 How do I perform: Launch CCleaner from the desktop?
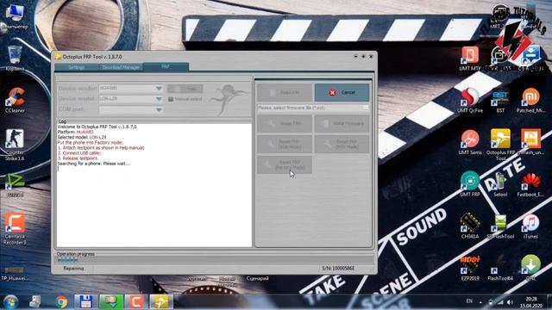(15, 100)
